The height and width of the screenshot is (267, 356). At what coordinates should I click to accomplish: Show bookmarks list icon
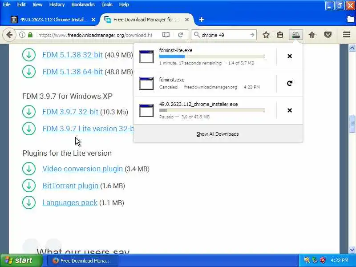pos(280,35)
